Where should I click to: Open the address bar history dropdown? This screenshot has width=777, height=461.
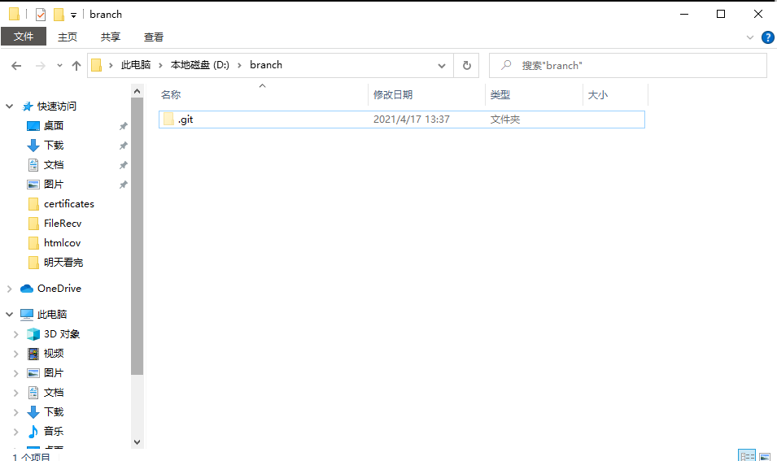[x=442, y=65]
